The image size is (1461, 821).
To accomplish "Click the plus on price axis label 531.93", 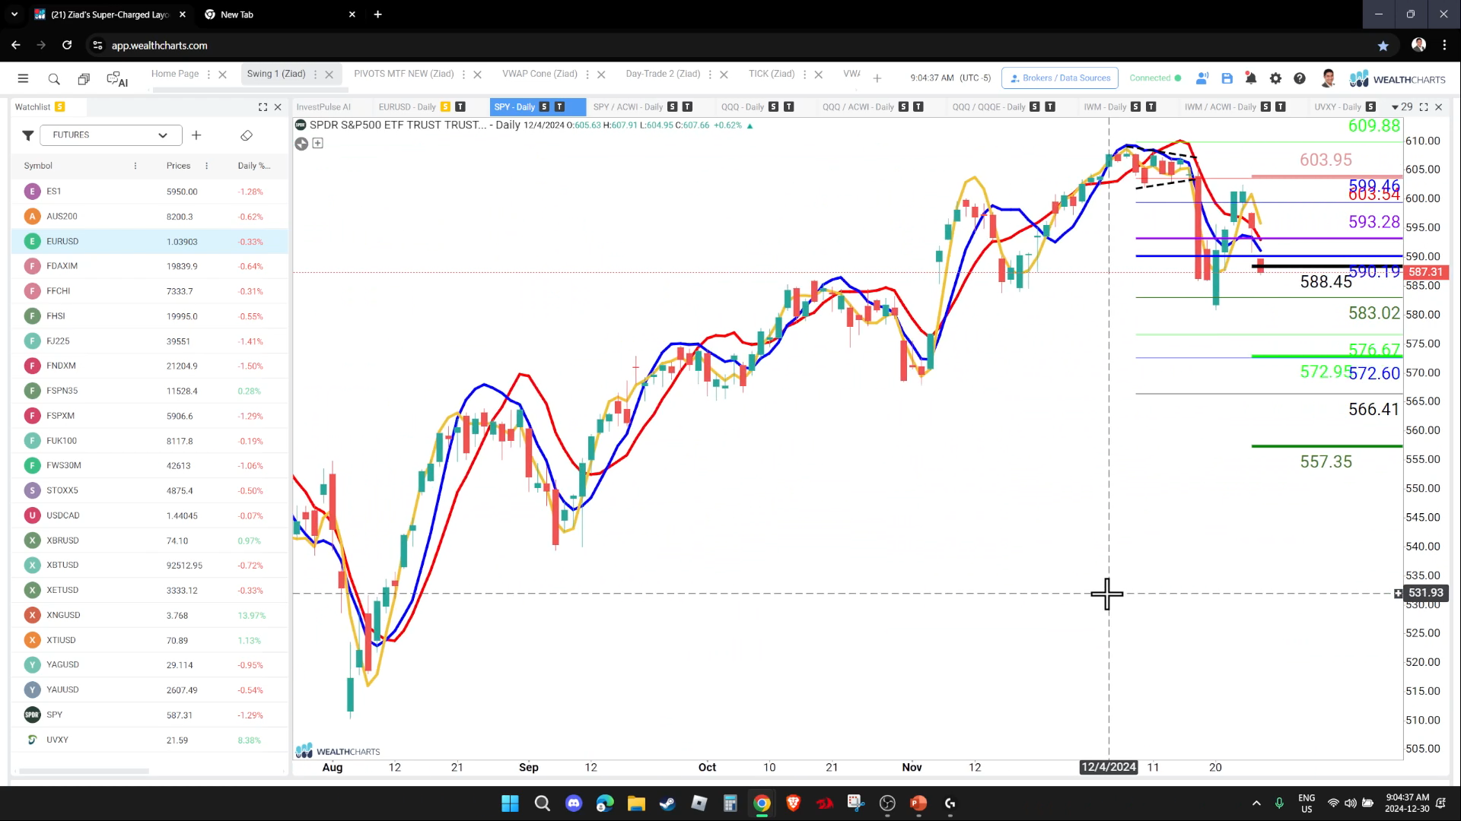I will click(x=1398, y=593).
